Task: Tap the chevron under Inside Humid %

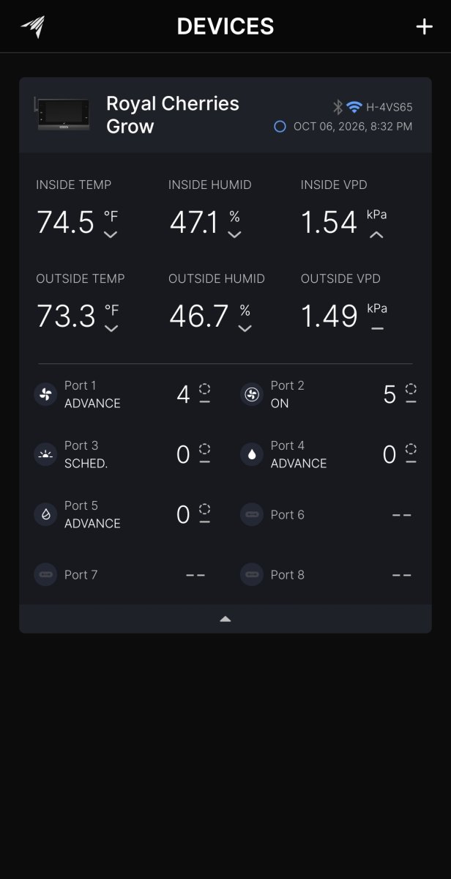Action: [x=234, y=235]
